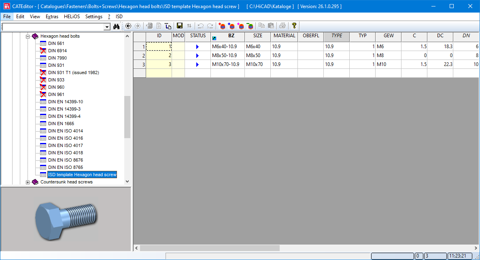
Task: Open the Extras menu
Action: coord(52,17)
